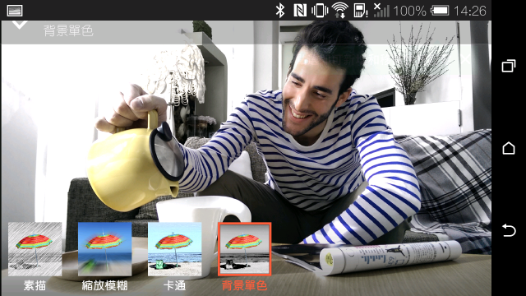
Task: Tap the 背景單色 title in the header
Action: pos(68,31)
